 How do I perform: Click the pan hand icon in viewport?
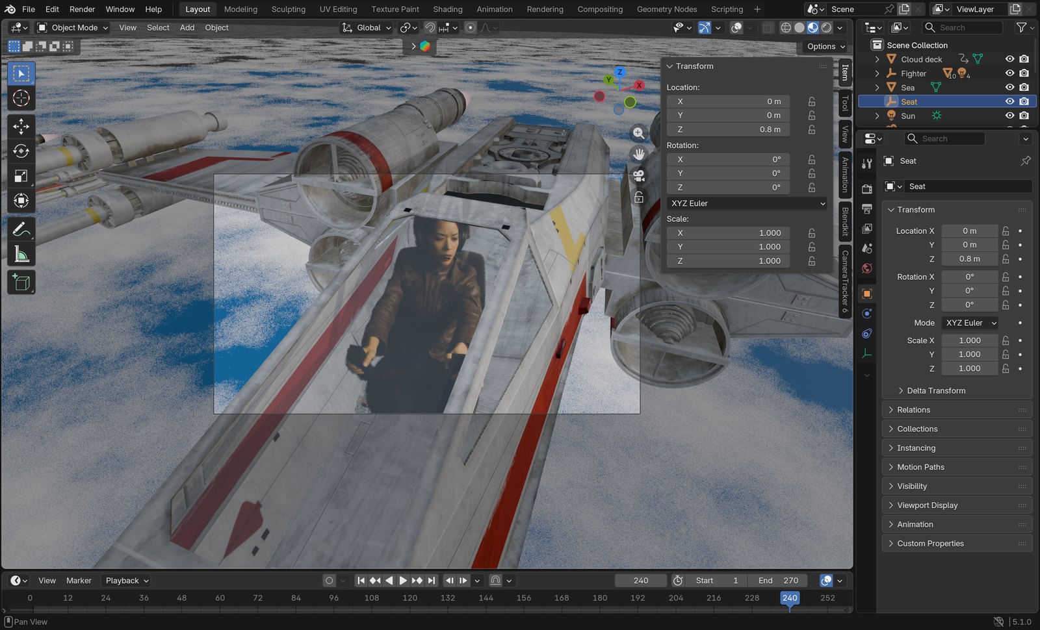click(639, 155)
